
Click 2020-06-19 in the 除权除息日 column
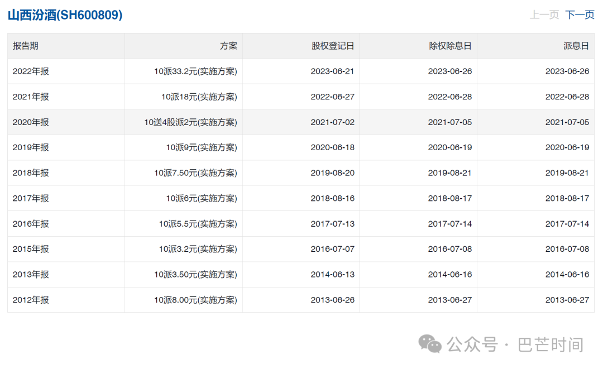coord(450,147)
